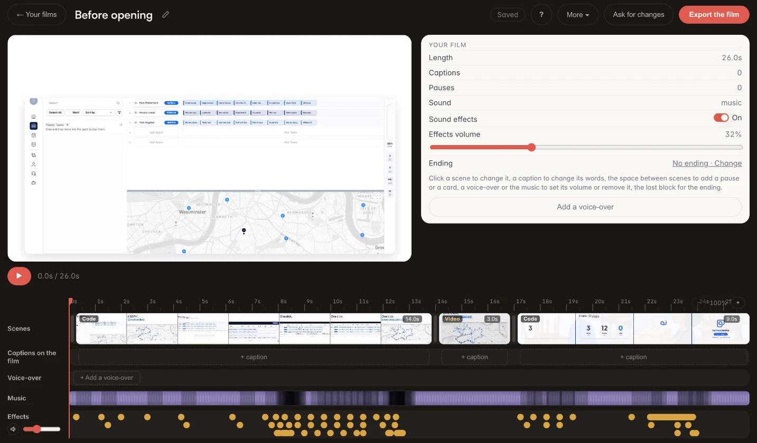Click Select All in the film preview
757x443 pixels.
coord(55,112)
